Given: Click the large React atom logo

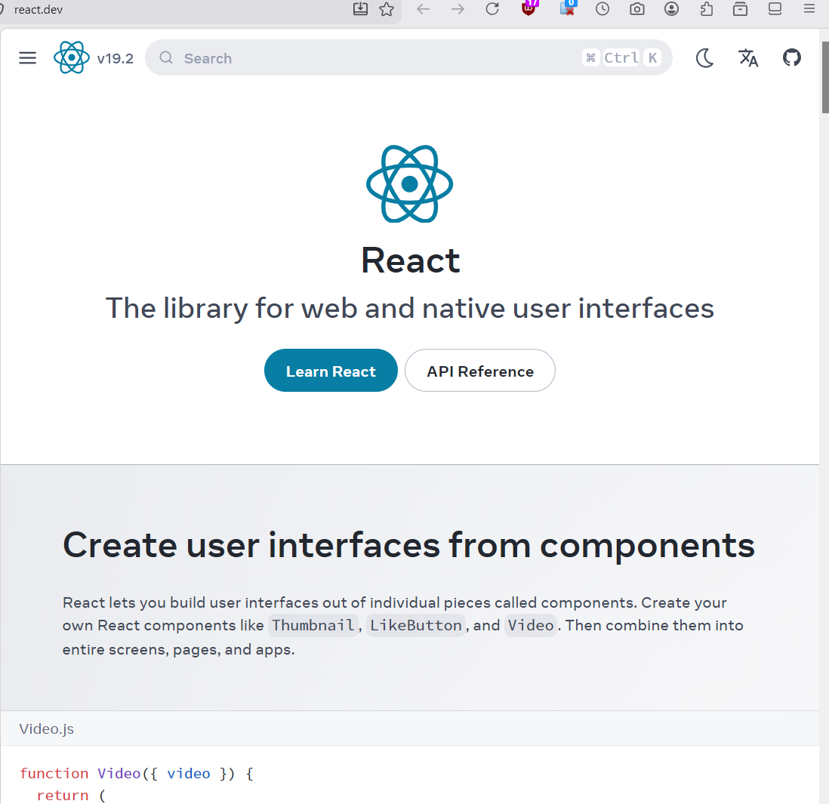Looking at the screenshot, I should pos(410,184).
